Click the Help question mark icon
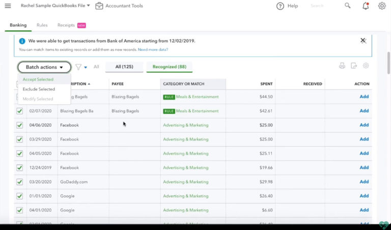Screen dimensions: 391x230 pyautogui.click(x=280, y=6)
